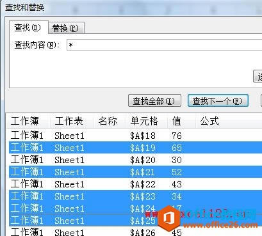Click the 公式 column header
Screen dimensions: 262x236
(229, 121)
